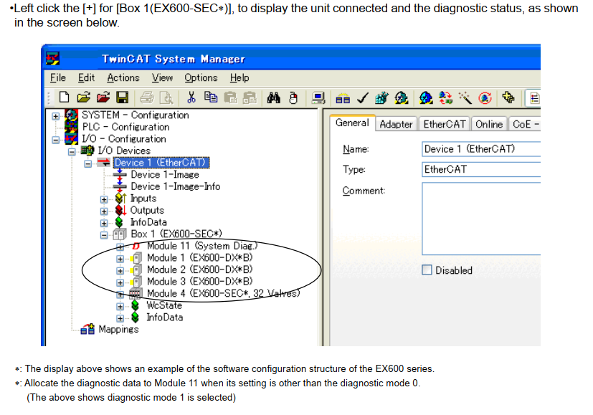Click the Find binoculars icon
Screen dimensions: 593x415
pyautogui.click(x=273, y=98)
